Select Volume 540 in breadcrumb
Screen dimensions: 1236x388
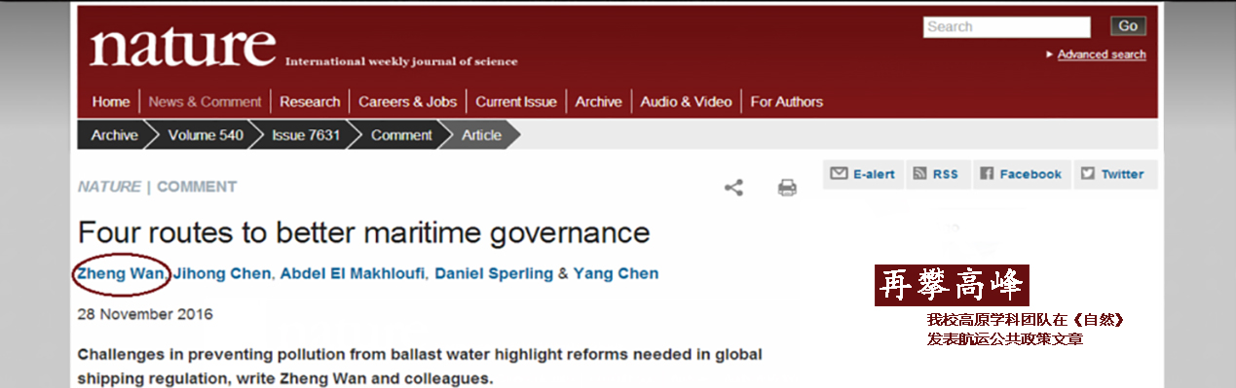(x=206, y=135)
